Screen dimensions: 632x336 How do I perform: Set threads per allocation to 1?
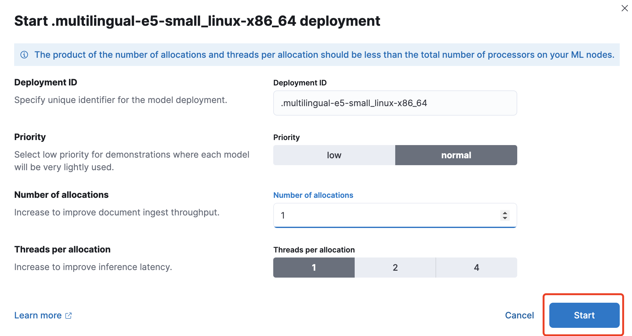point(314,268)
